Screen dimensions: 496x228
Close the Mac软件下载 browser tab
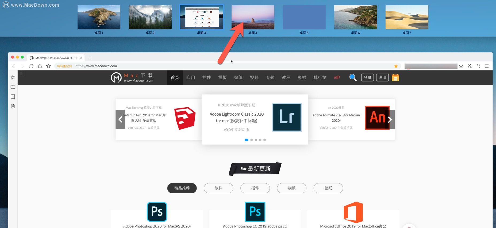(81, 58)
